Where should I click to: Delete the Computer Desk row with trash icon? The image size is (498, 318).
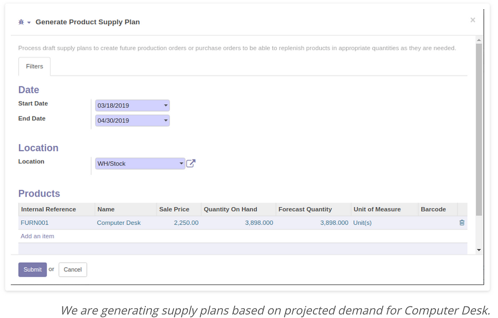(x=462, y=223)
